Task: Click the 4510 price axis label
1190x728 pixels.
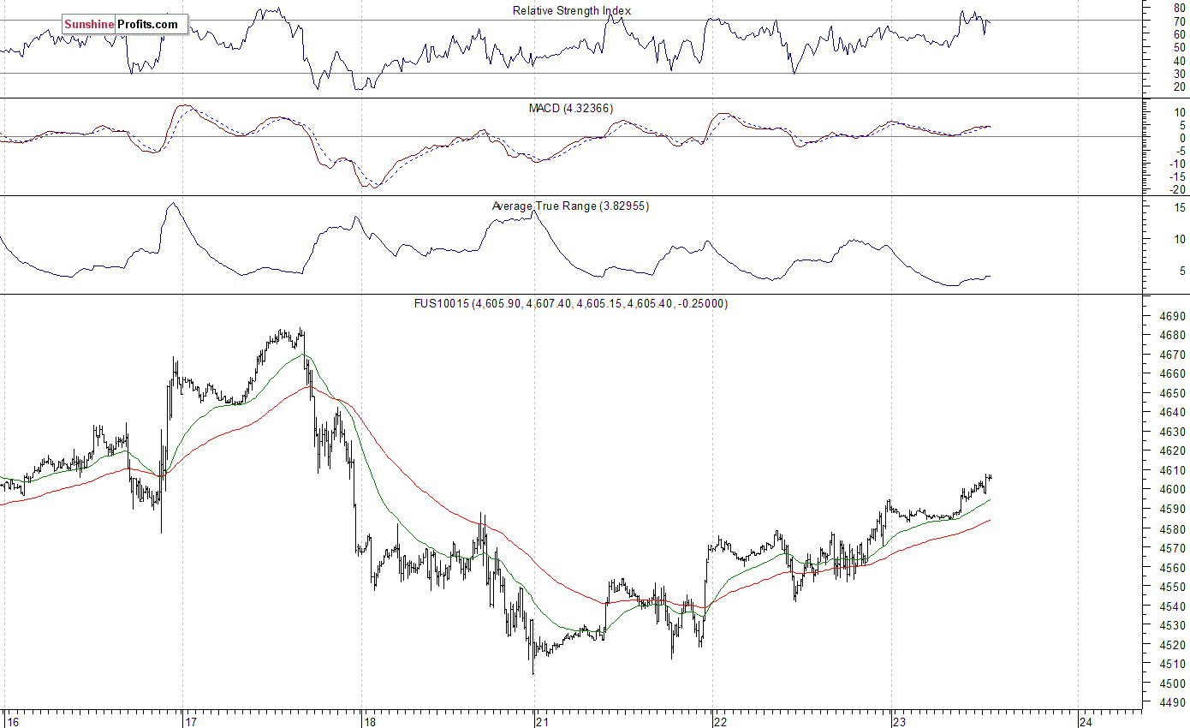Action: tap(1173, 665)
